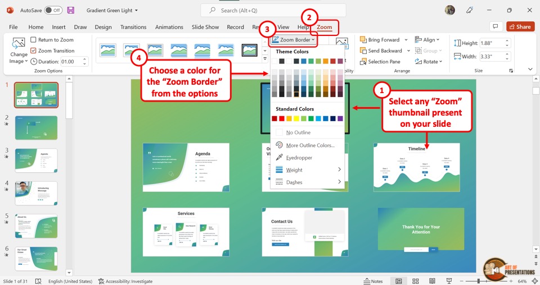540x285 pixels.
Task: Click Accessibility: Investigate status
Action: [x=125, y=281]
